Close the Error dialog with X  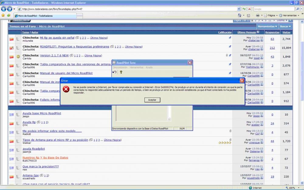[x=242, y=81]
